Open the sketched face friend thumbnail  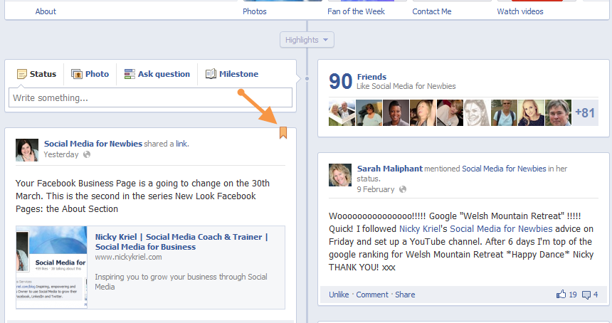[x=477, y=112]
